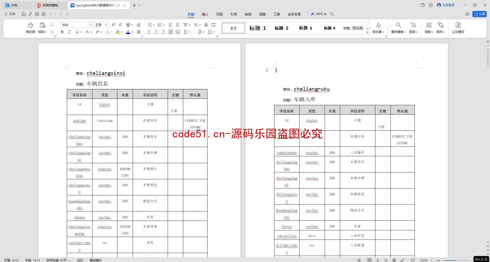
Task: Toggle page layout view in status bar
Action: point(369,260)
